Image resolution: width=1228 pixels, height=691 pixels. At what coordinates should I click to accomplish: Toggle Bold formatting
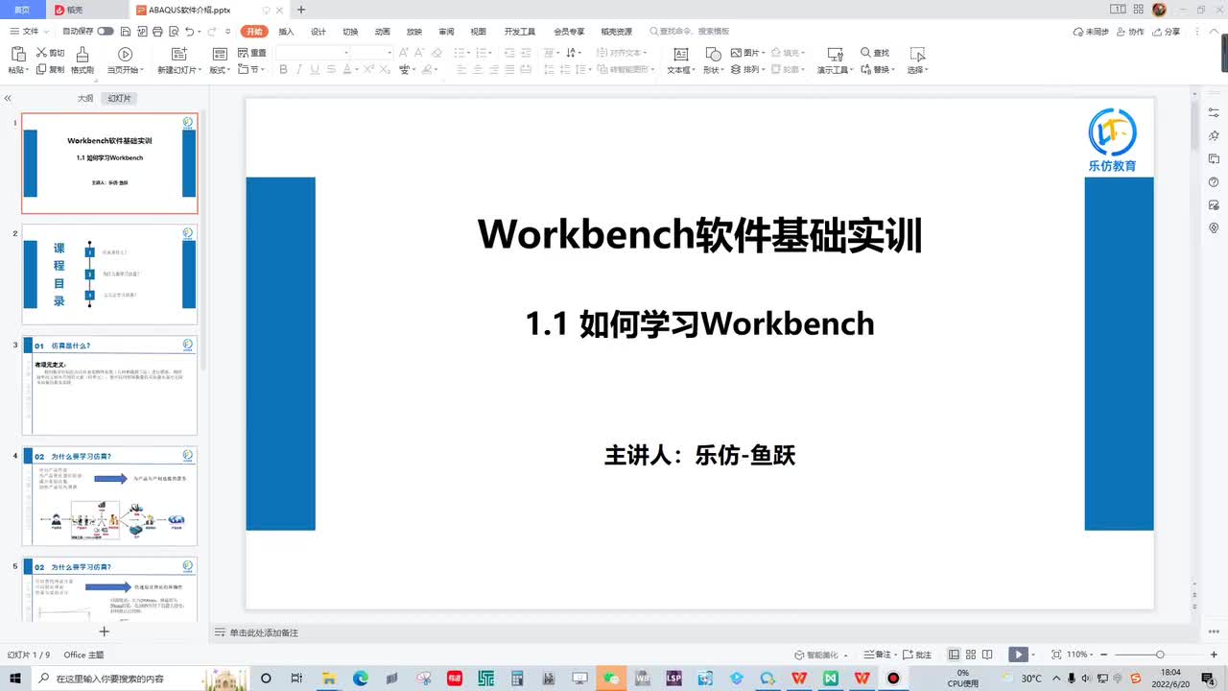coord(283,69)
